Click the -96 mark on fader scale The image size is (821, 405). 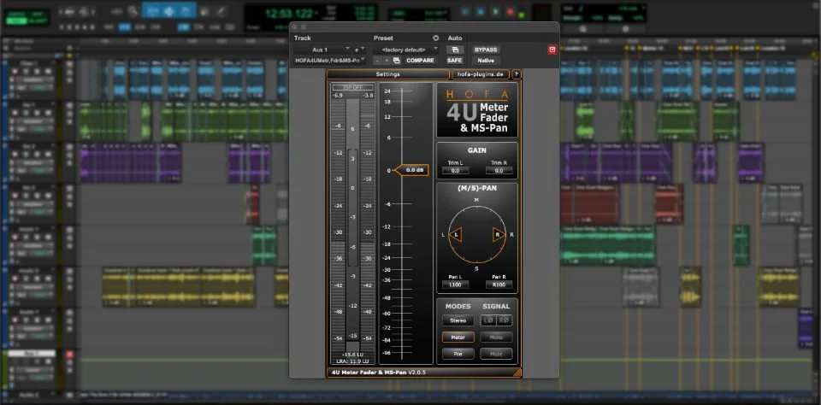[387, 353]
